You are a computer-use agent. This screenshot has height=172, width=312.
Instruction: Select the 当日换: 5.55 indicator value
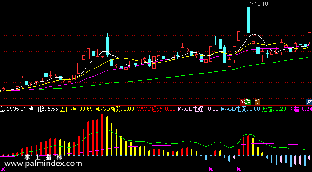click(44, 109)
